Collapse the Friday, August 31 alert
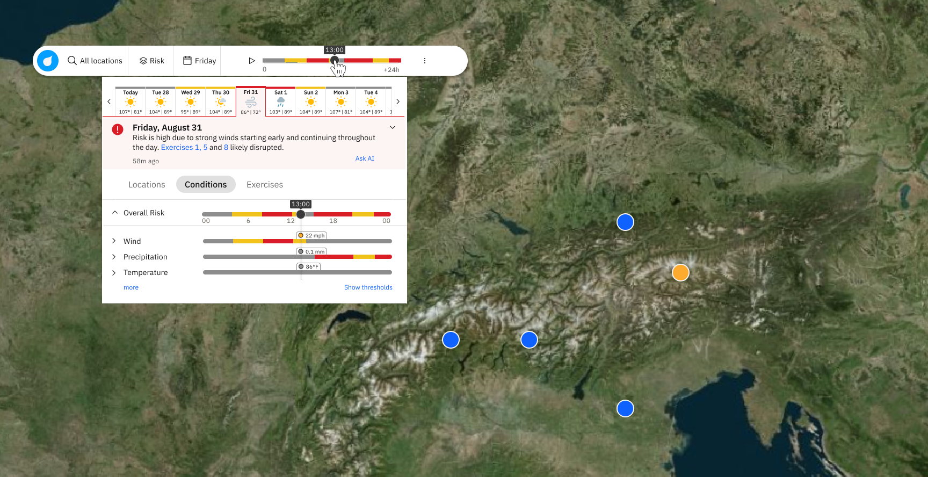 [x=393, y=127]
